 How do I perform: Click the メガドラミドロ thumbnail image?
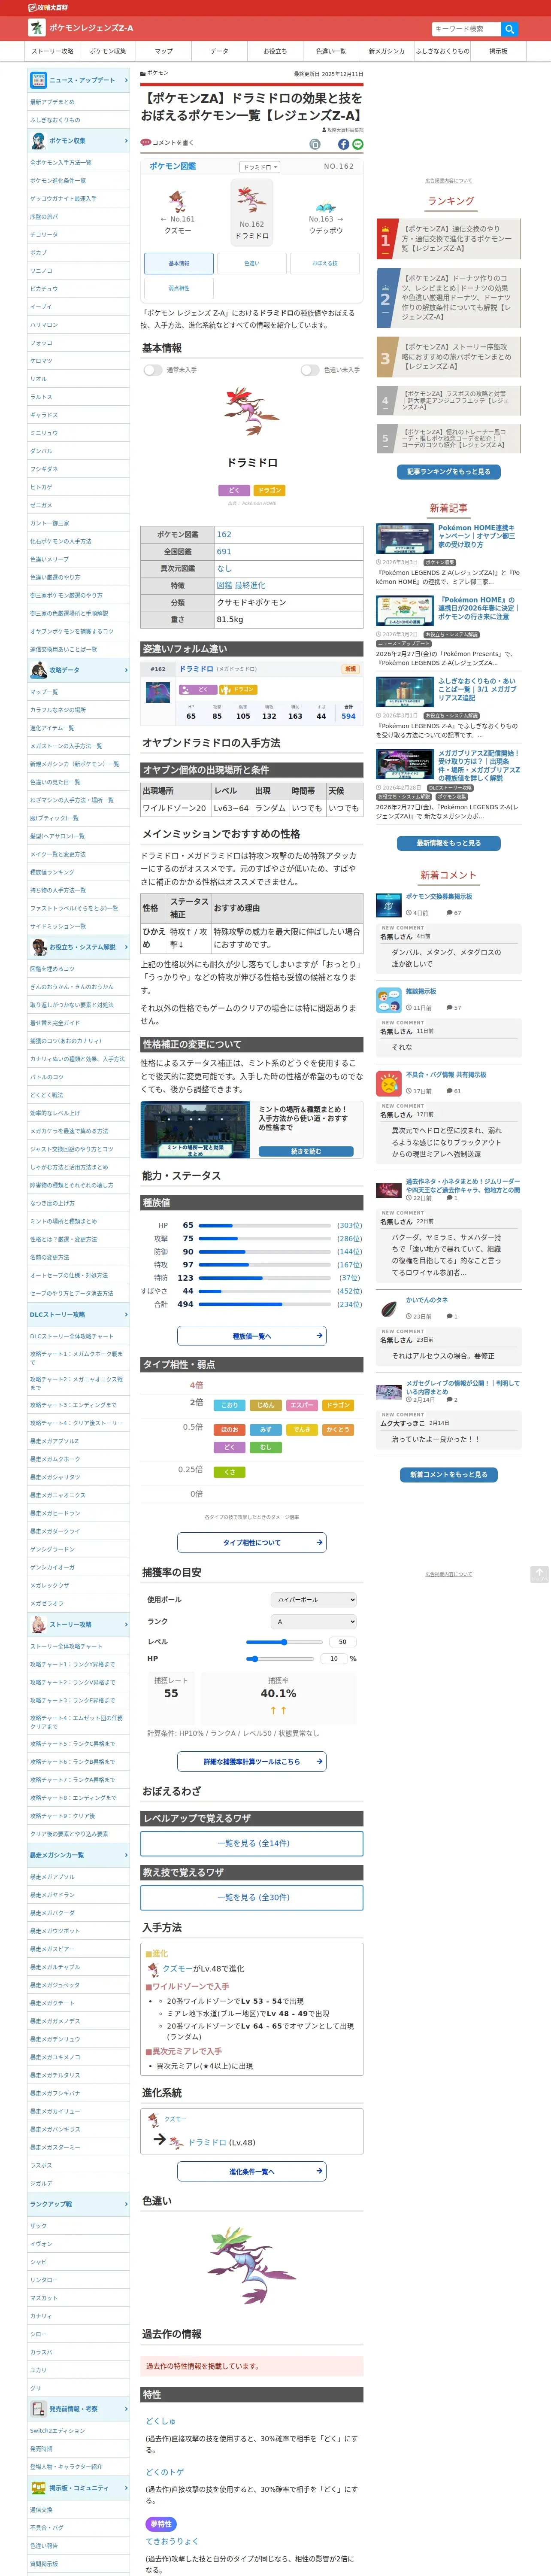tap(158, 692)
